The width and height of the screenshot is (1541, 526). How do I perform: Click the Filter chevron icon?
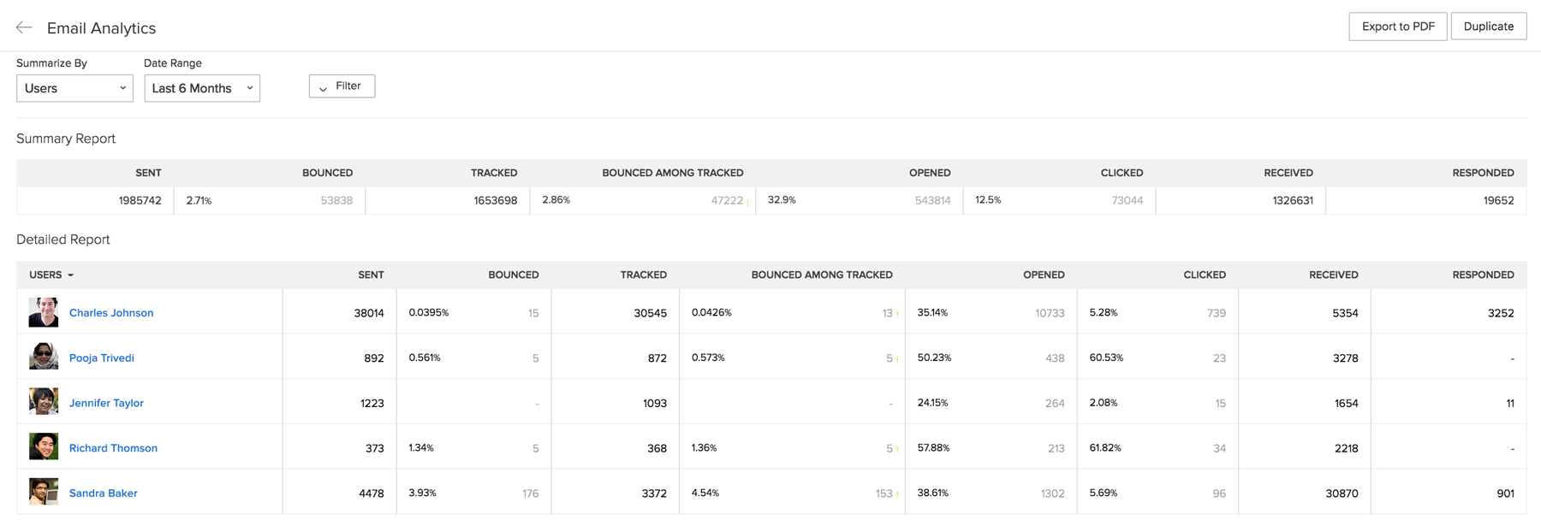pyautogui.click(x=324, y=87)
